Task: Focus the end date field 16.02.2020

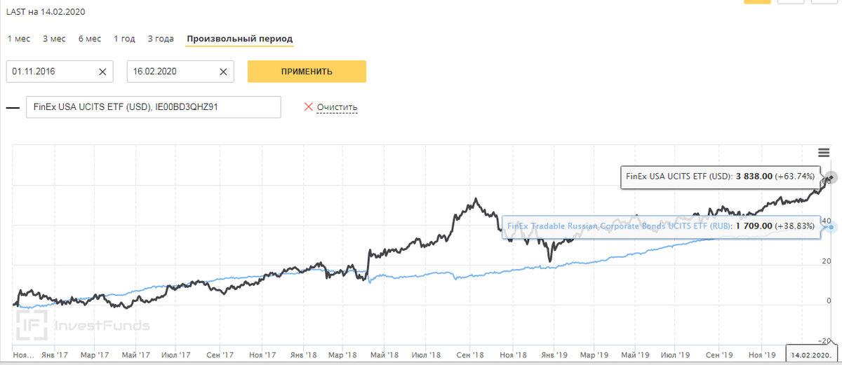Action: point(181,71)
